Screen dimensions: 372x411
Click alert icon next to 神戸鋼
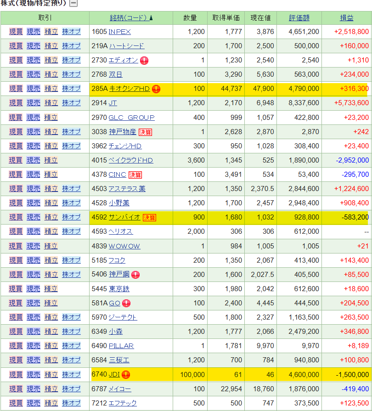pyautogui.click(x=135, y=275)
